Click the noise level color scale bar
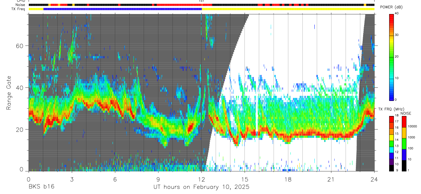421x194 pixels. point(404,143)
